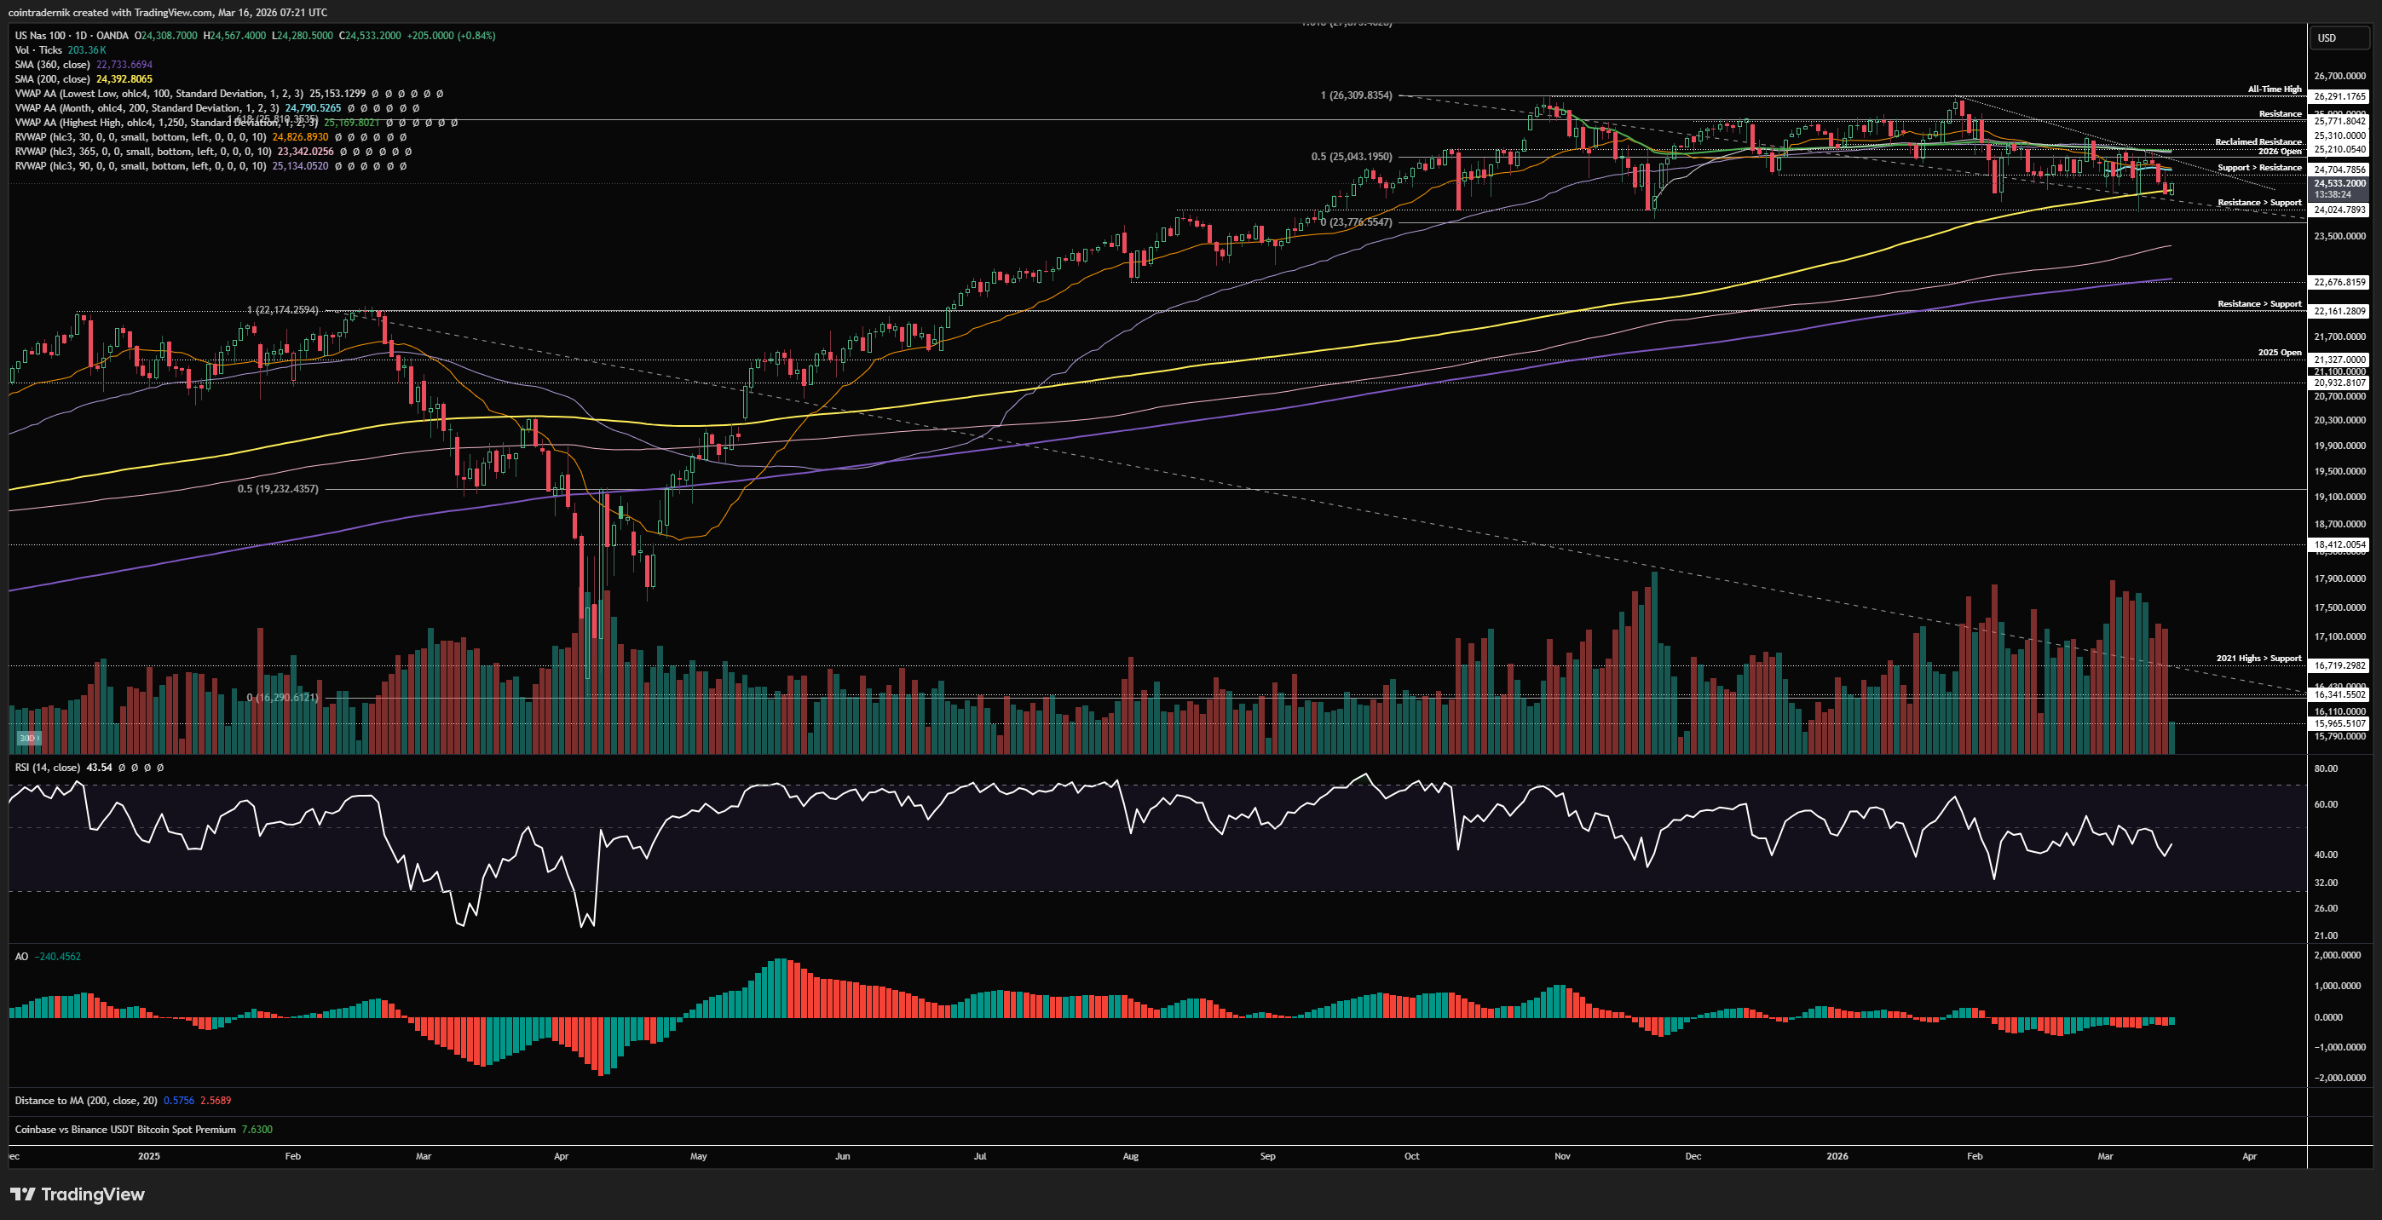Screen dimensions: 2382x1220
Task: Click the AO indicator pane label
Action: click(x=21, y=957)
